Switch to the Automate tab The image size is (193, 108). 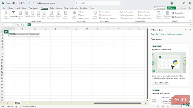(74, 8)
